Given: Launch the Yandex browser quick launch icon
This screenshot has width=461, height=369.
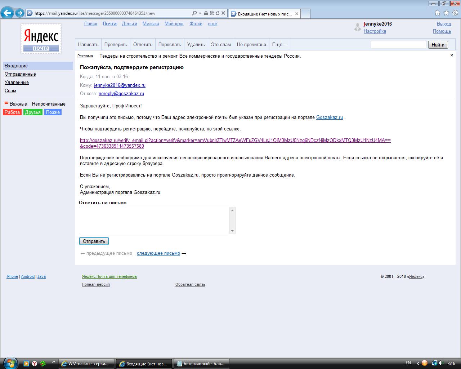Looking at the screenshot, I should [x=35, y=364].
